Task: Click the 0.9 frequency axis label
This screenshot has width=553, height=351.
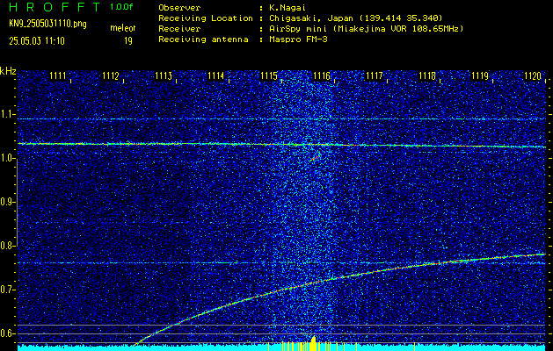Action: (x=7, y=202)
